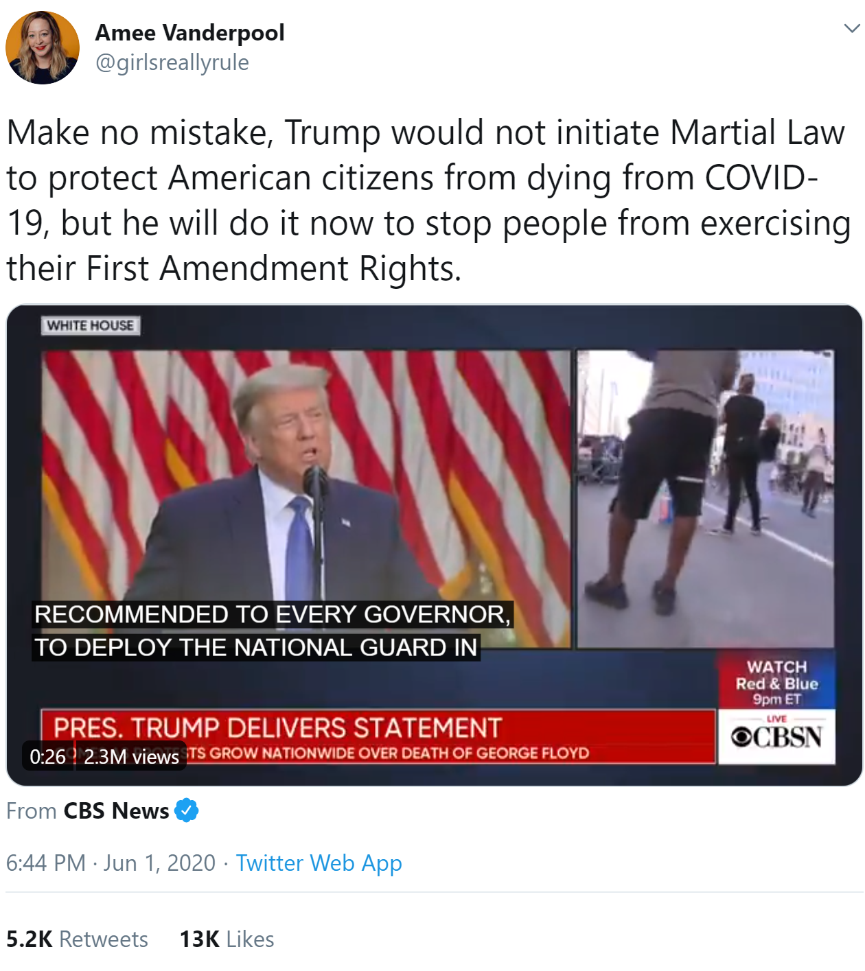Click the WHITE HOUSE label in video
The image size is (865, 971).
point(90,325)
